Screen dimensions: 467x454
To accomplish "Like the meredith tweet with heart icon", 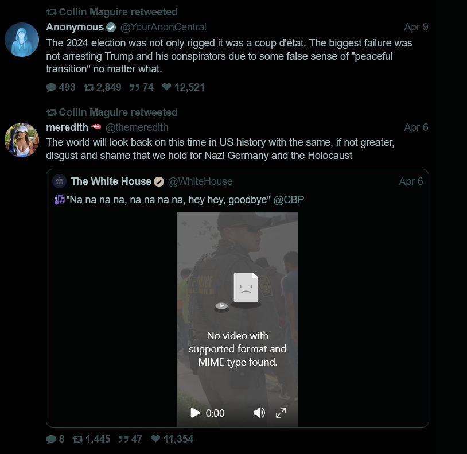I will click(x=155, y=439).
